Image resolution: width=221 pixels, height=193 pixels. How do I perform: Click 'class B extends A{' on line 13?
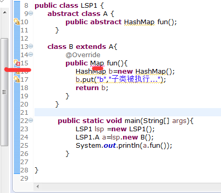click(x=82, y=47)
